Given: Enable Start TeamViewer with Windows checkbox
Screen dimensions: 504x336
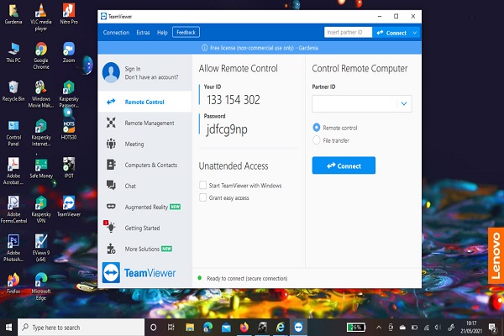Looking at the screenshot, I should pos(202,185).
